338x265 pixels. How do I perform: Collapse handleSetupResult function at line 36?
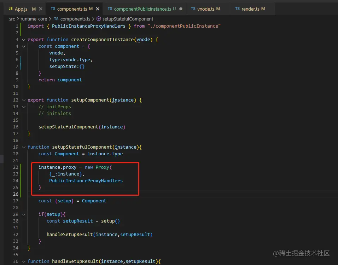(x=24, y=261)
